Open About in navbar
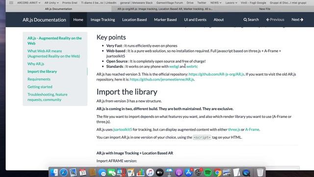The height and width of the screenshot is (177, 314). coord(218,20)
